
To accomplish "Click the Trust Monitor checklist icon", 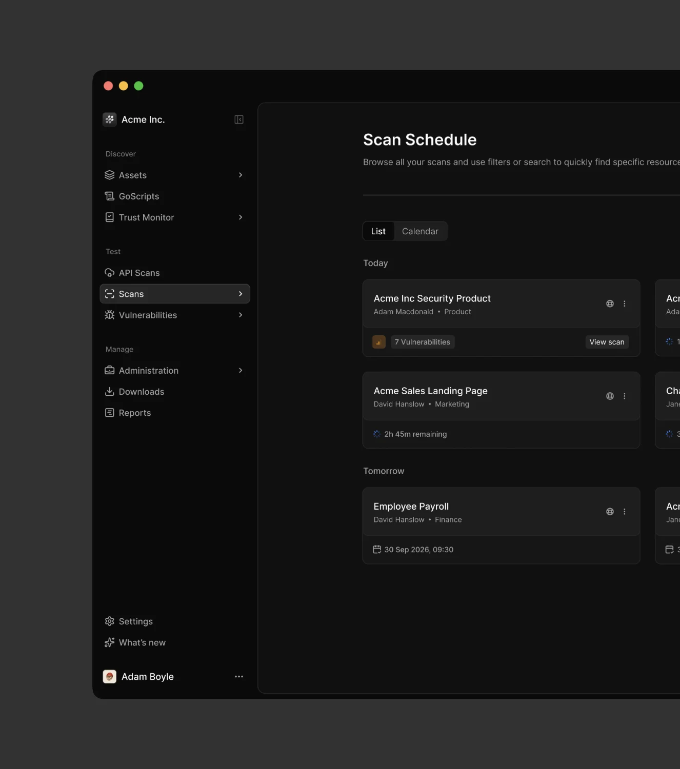I will click(x=110, y=217).
